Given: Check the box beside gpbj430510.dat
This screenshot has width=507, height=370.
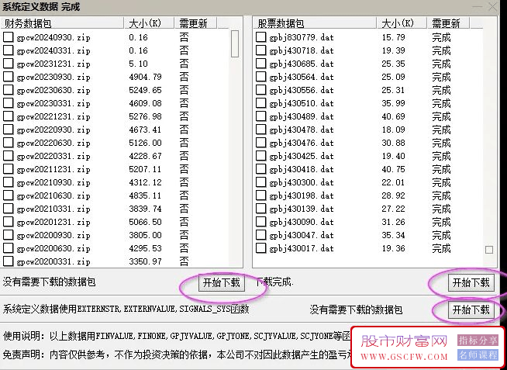Looking at the screenshot, I should pos(261,103).
